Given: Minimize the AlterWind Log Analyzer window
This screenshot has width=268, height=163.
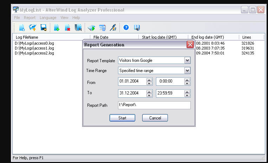Looking at the screenshot, I should (244, 10).
